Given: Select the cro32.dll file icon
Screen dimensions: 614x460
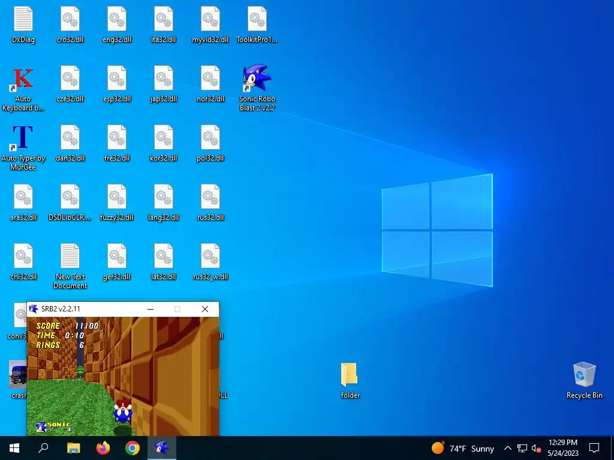Looking at the screenshot, I should coord(70,19).
